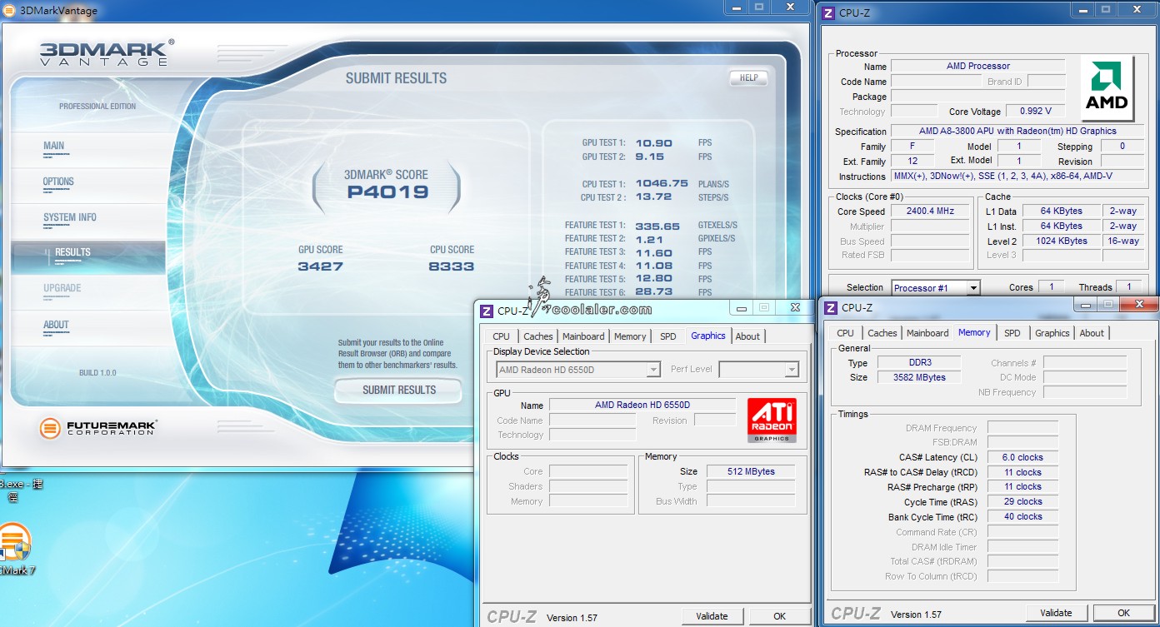Image resolution: width=1160 pixels, height=627 pixels.
Task: Open SYSTEM INFO in the 3DMark sidebar
Action: coord(70,217)
